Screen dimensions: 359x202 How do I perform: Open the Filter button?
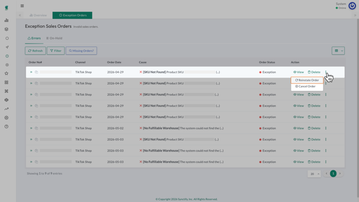pyautogui.click(x=56, y=51)
